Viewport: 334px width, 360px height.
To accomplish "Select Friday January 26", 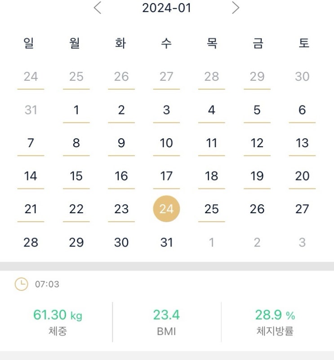I will [x=257, y=209].
